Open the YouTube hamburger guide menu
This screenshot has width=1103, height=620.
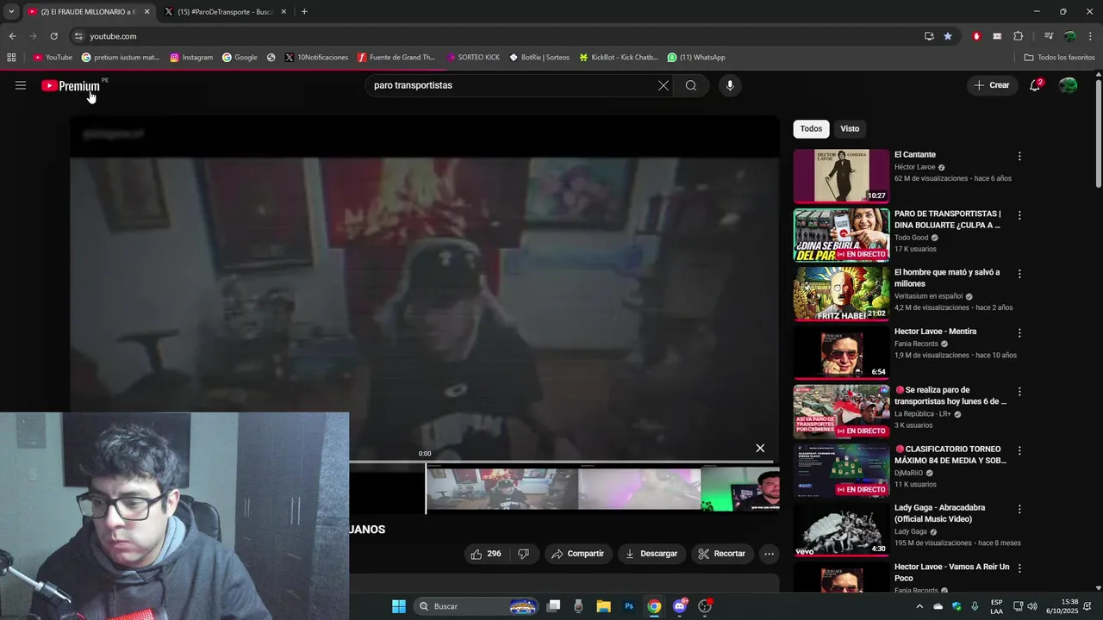21,85
